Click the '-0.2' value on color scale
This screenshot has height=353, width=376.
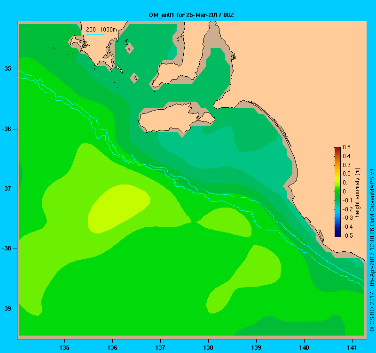tap(347, 209)
